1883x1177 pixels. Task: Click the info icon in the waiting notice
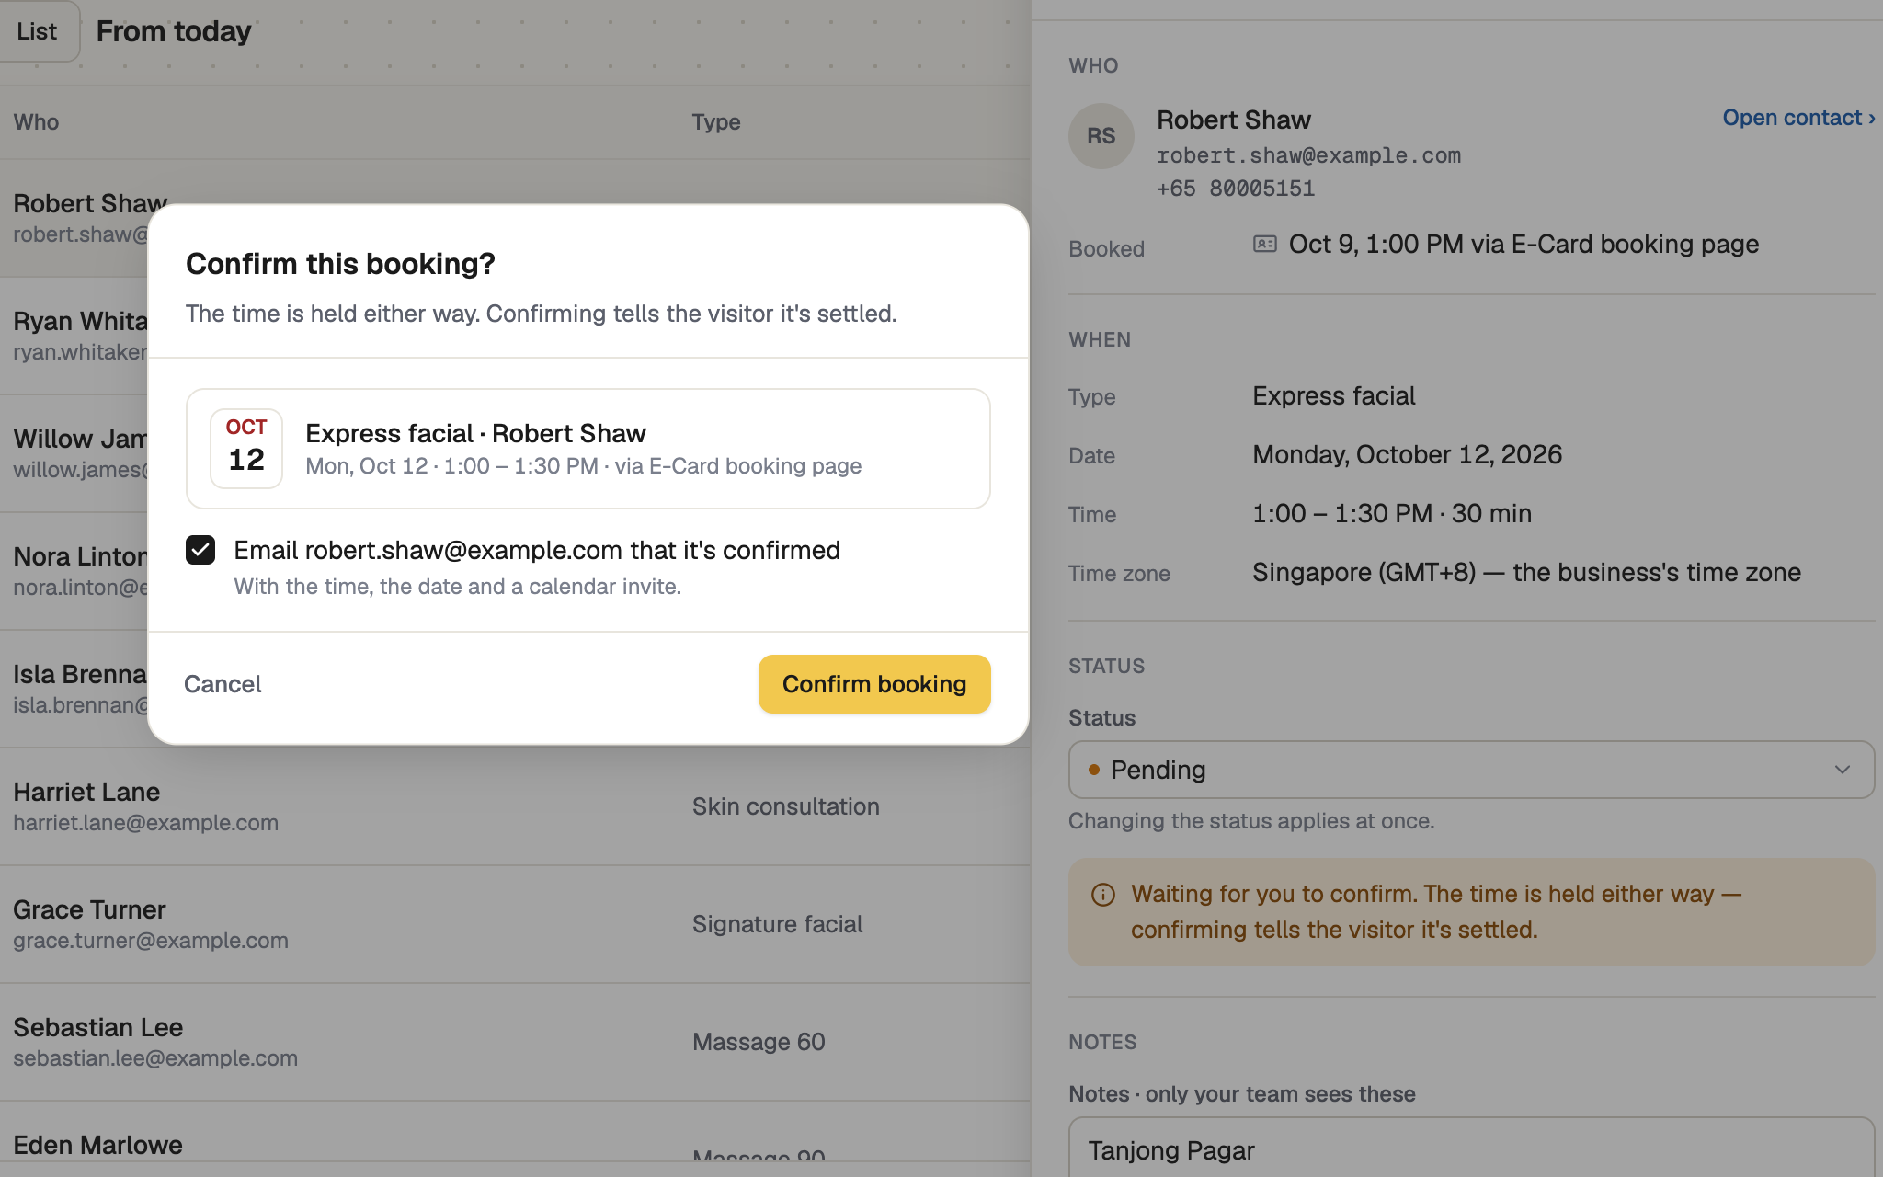[1103, 895]
